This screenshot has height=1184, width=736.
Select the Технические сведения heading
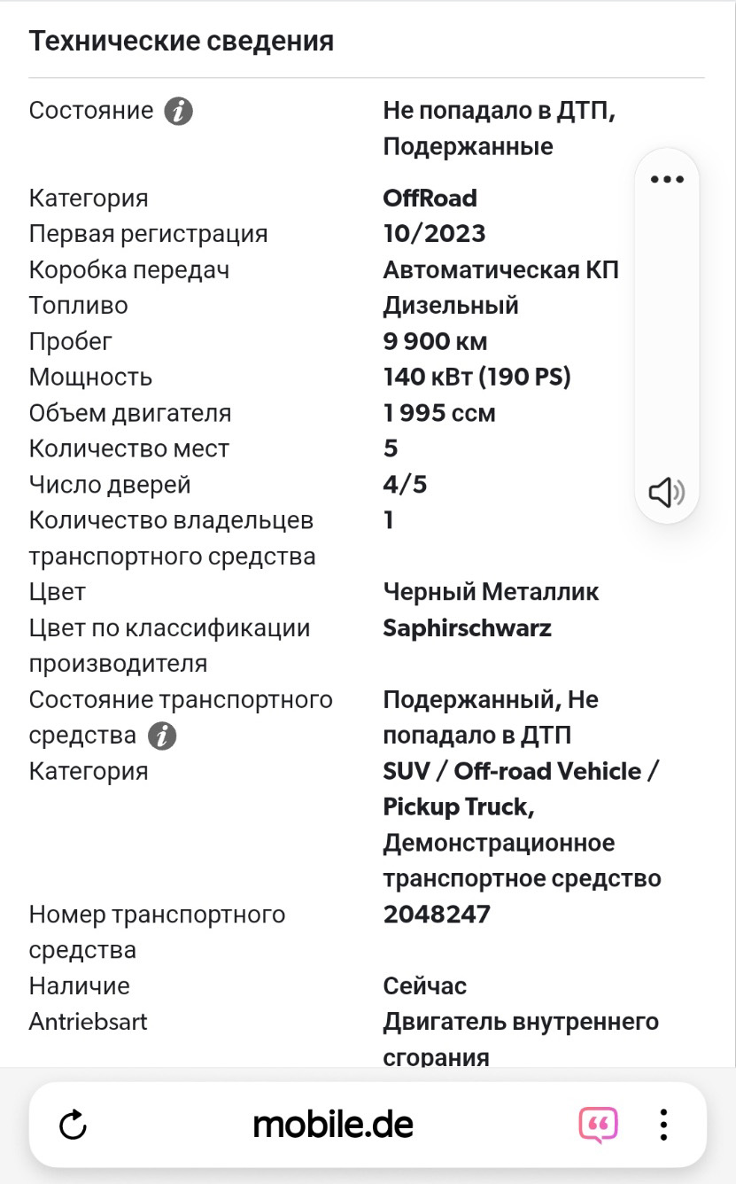click(182, 41)
